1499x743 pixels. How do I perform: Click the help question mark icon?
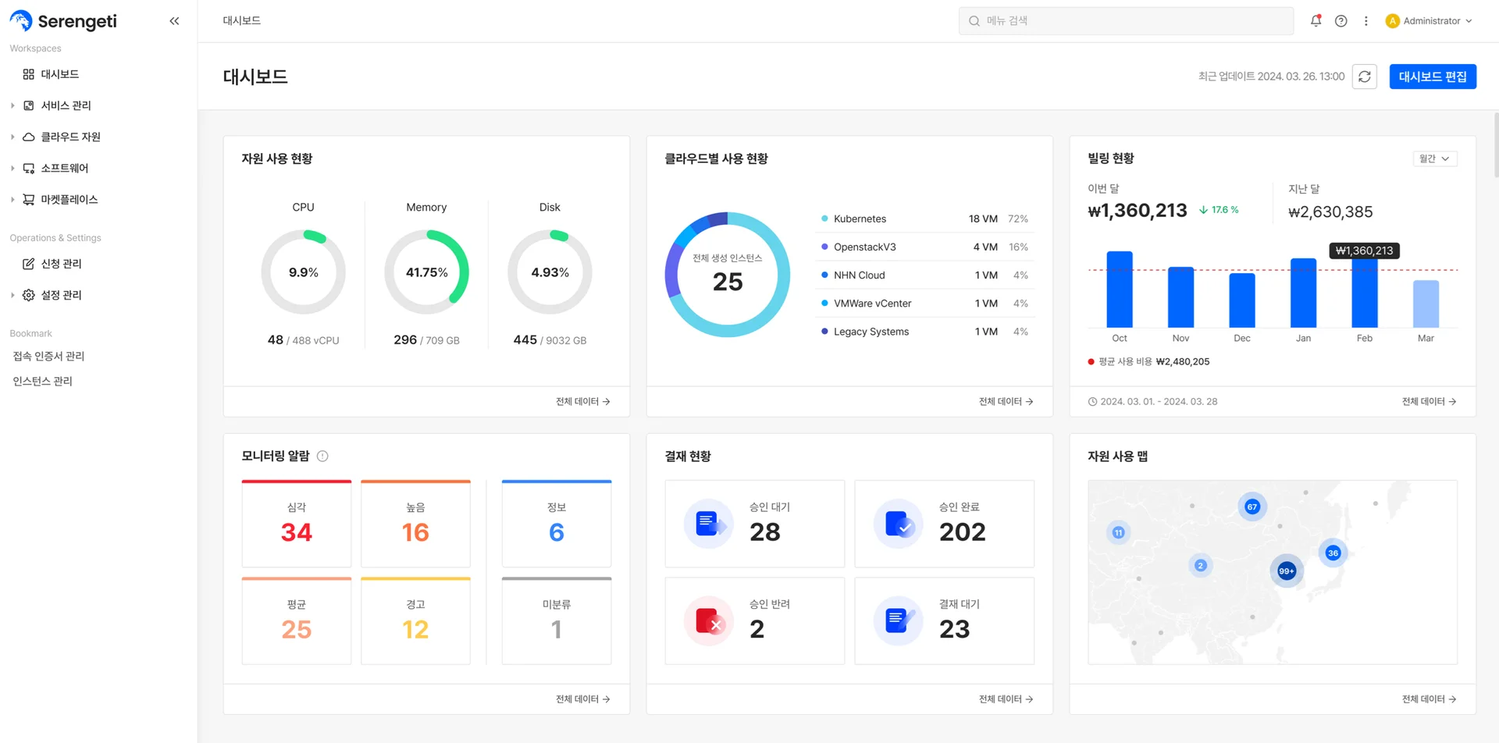pos(1341,21)
